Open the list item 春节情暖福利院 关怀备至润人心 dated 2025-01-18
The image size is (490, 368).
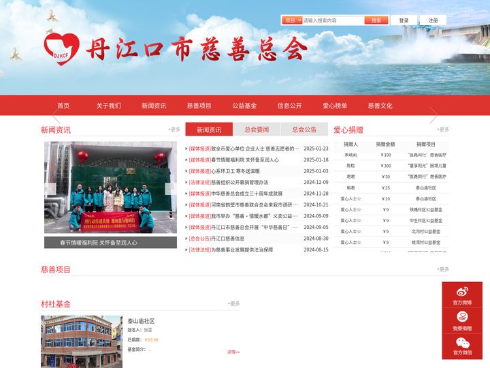click(x=245, y=160)
